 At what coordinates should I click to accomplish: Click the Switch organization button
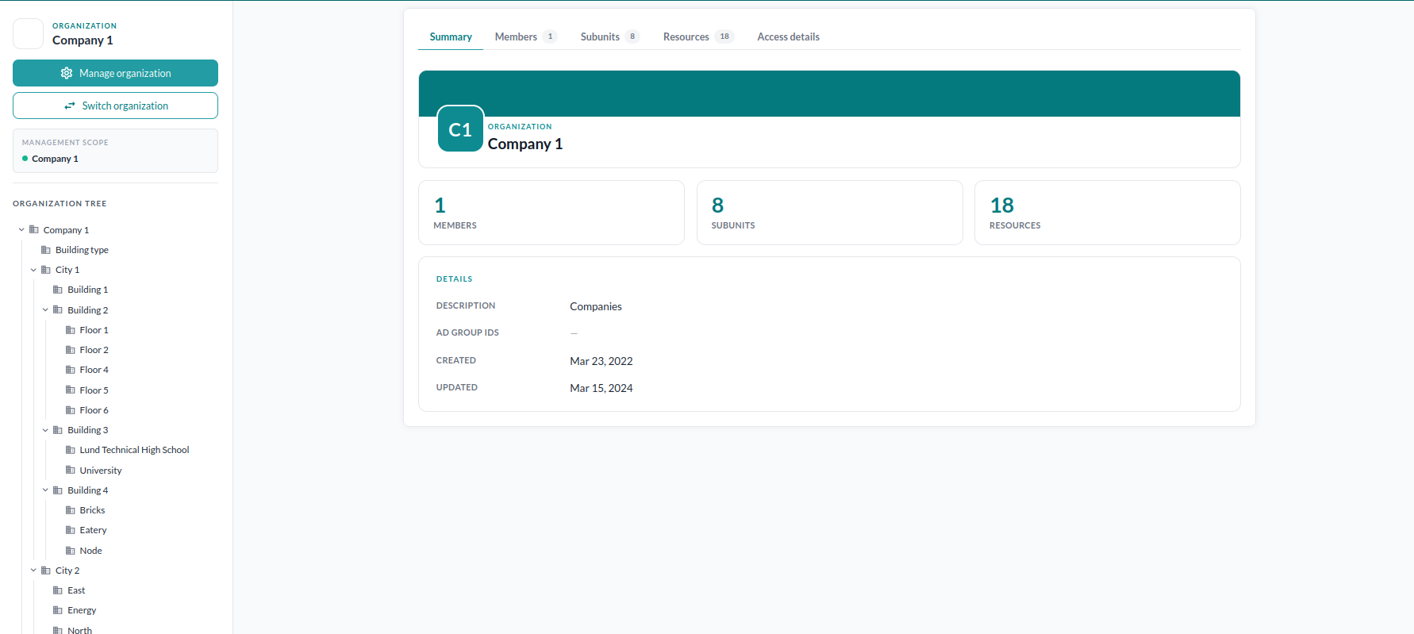click(x=115, y=106)
